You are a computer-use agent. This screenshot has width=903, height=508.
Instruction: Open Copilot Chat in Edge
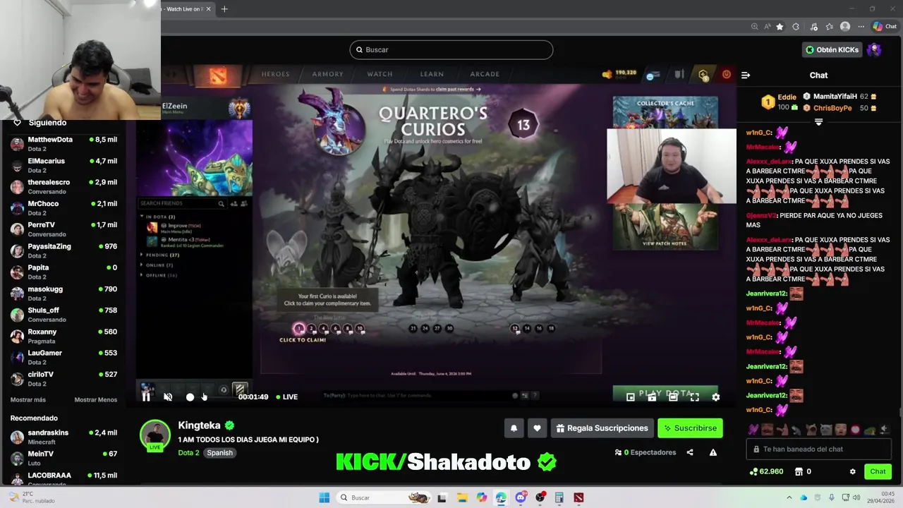pyautogui.click(x=885, y=27)
